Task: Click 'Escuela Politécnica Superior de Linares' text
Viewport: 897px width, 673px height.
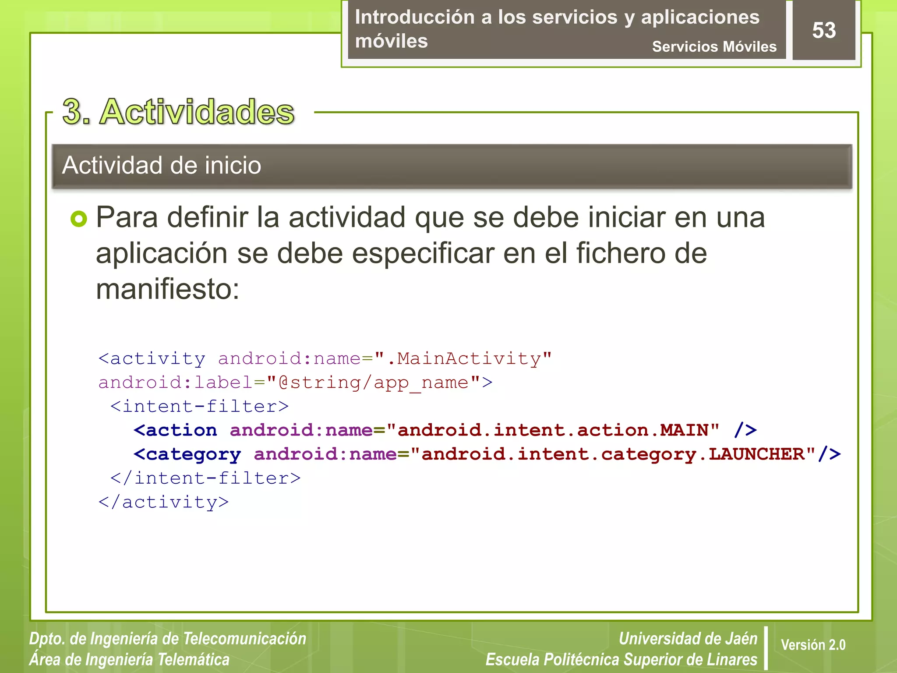Action: coord(622,659)
